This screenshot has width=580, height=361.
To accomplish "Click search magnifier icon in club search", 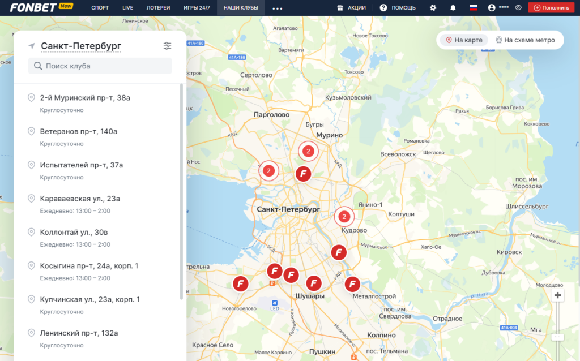I will 38,66.
